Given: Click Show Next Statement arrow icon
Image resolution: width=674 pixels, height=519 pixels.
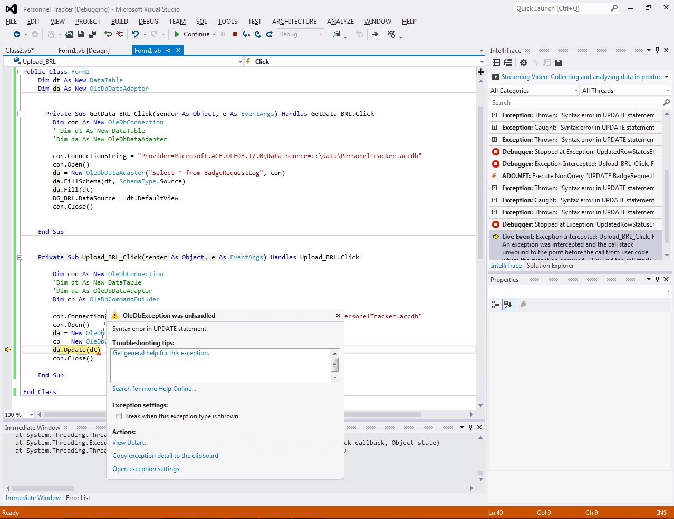Looking at the screenshot, I should point(375,34).
